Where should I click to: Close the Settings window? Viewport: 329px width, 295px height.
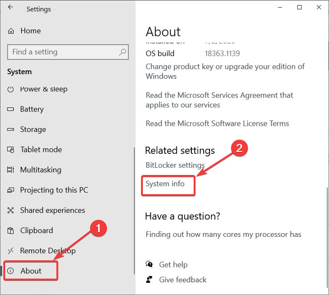point(319,8)
